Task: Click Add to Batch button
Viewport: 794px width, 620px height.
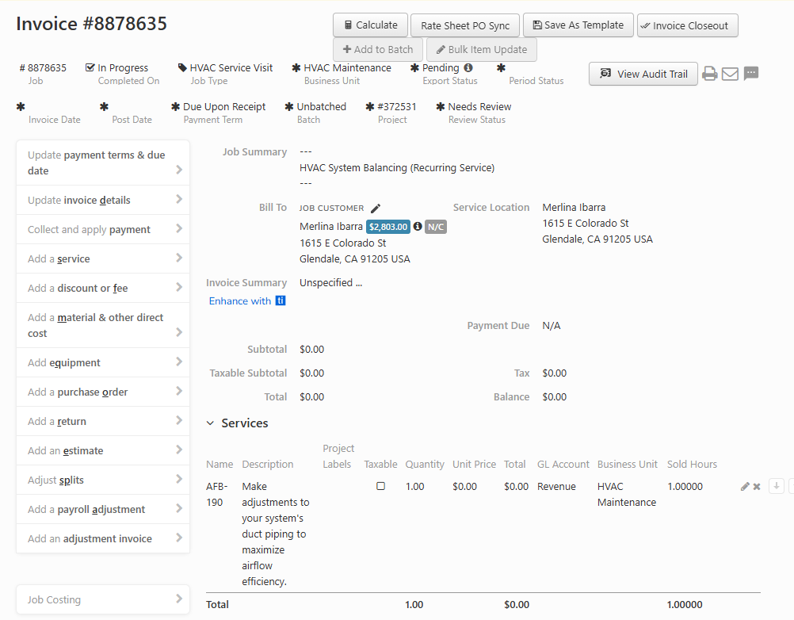Action: pos(378,50)
